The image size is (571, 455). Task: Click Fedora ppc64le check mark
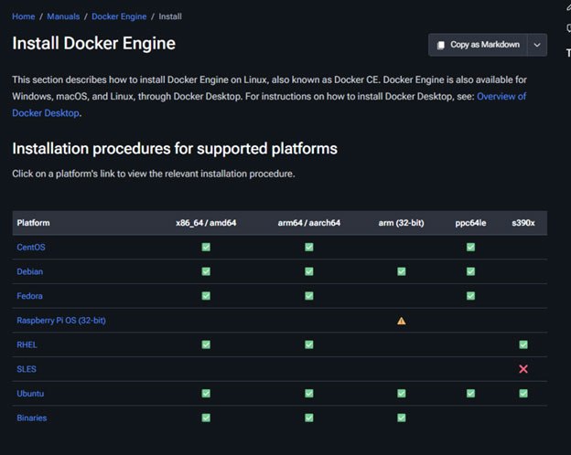[x=471, y=296]
